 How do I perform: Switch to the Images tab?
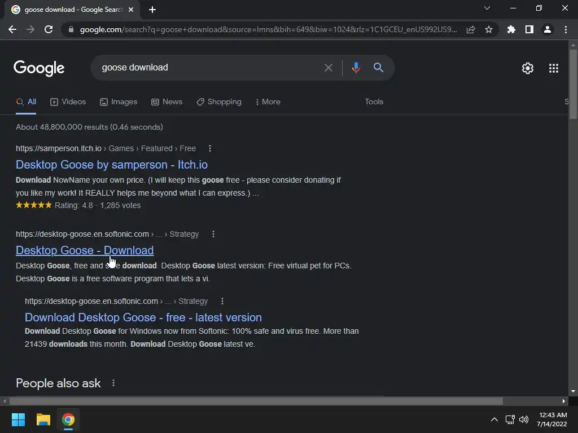[119, 102]
